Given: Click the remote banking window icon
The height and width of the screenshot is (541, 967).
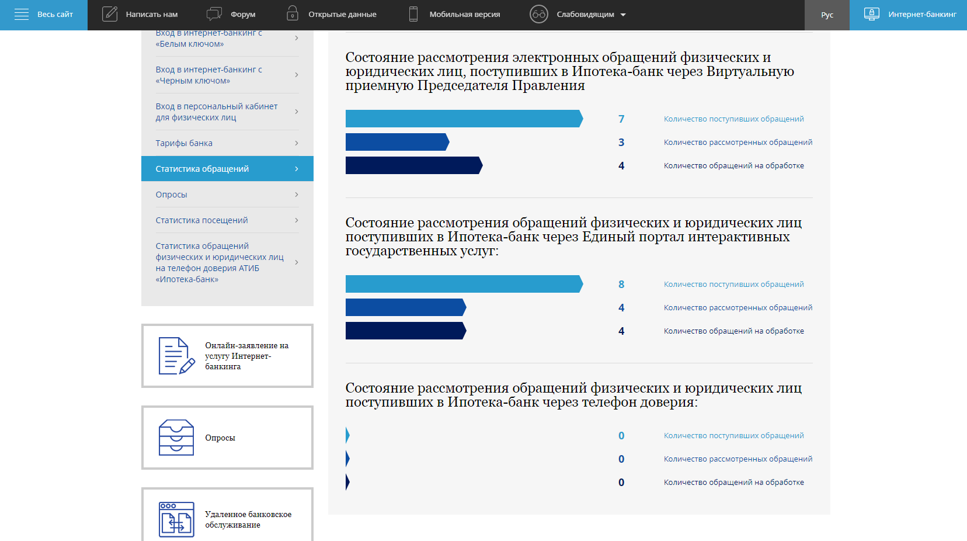Looking at the screenshot, I should pos(176,519).
